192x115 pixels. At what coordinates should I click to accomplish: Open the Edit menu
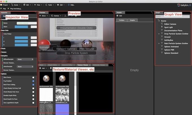(27, 5)
